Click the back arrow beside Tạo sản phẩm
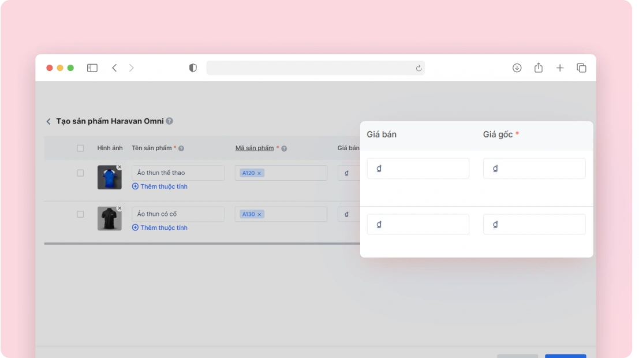639x358 pixels. tap(48, 122)
